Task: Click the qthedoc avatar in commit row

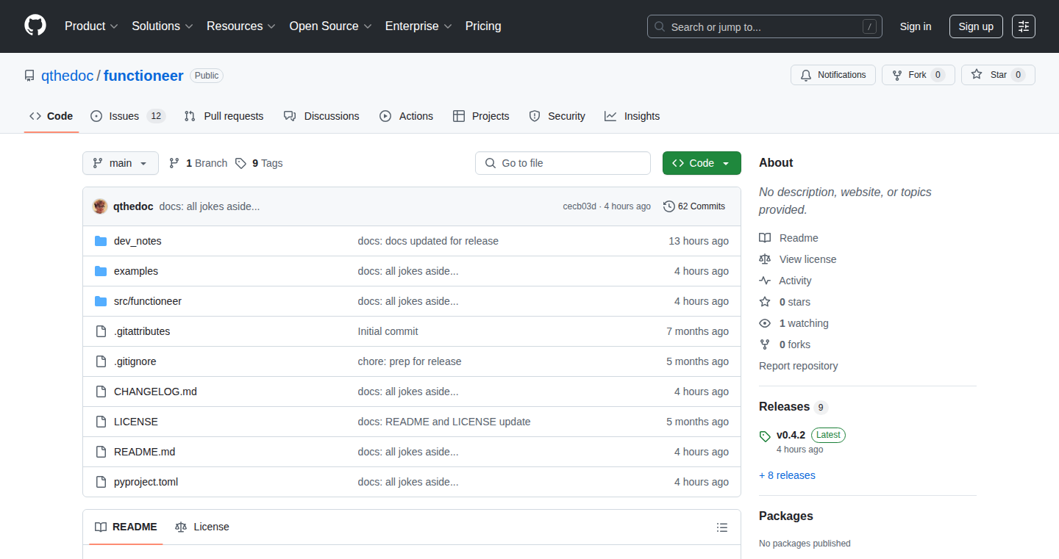Action: [100, 206]
